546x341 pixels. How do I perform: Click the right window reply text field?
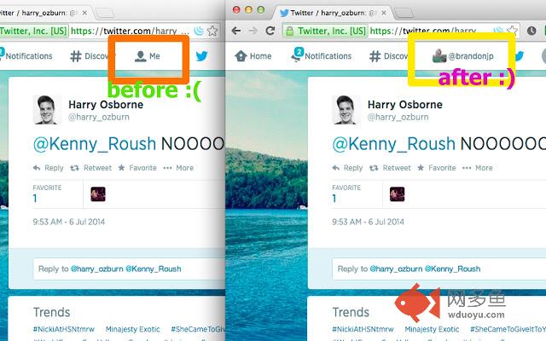[x=439, y=269]
